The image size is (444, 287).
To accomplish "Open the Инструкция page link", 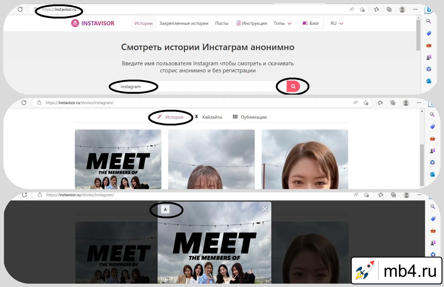I will pyautogui.click(x=252, y=23).
